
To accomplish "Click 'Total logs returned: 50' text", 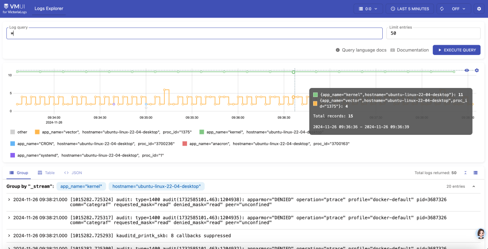I will (436, 173).
